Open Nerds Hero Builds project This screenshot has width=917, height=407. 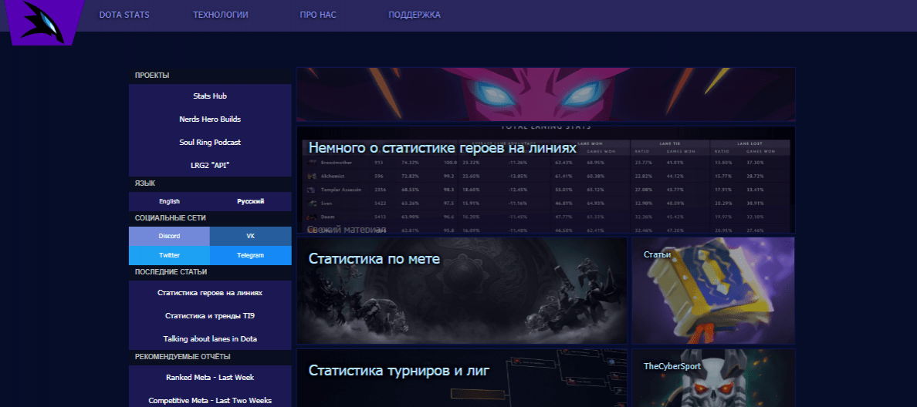[210, 119]
